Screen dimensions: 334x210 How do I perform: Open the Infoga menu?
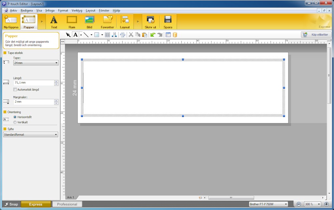click(x=50, y=11)
